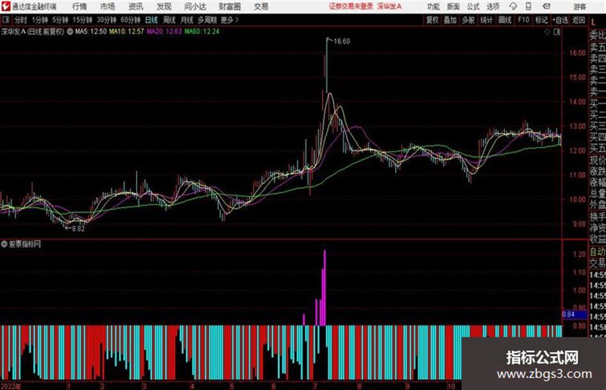Click the 10 month marker on the date axis
The image size is (606, 390).
click(451, 386)
